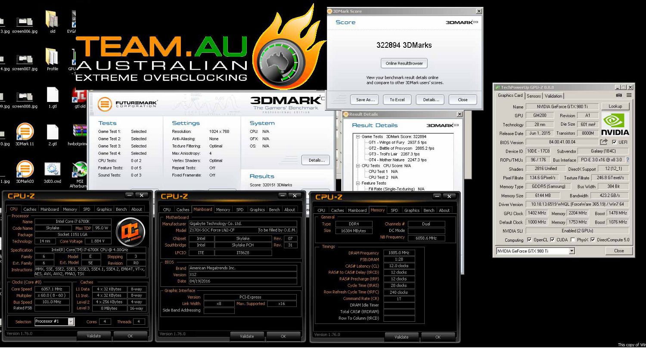Click the GPU-Z BIOS share/export icon

click(604, 142)
